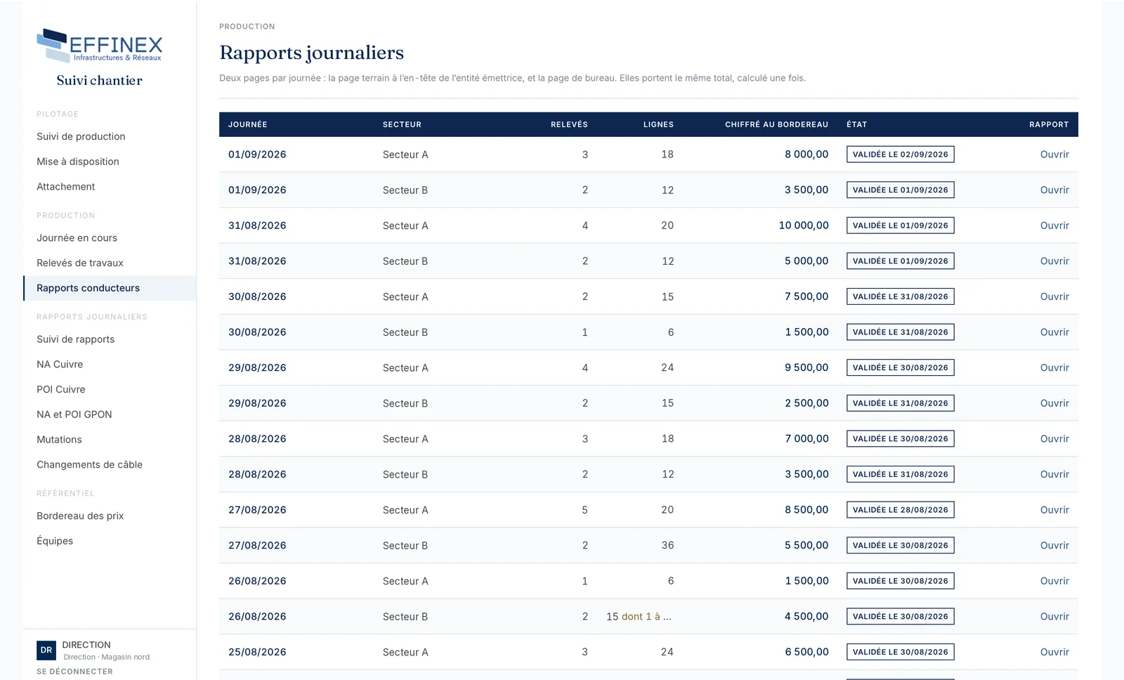This screenshot has height=680, width=1124.
Task: Open report for 25/08/2026 Secteur A
Action: click(1054, 652)
